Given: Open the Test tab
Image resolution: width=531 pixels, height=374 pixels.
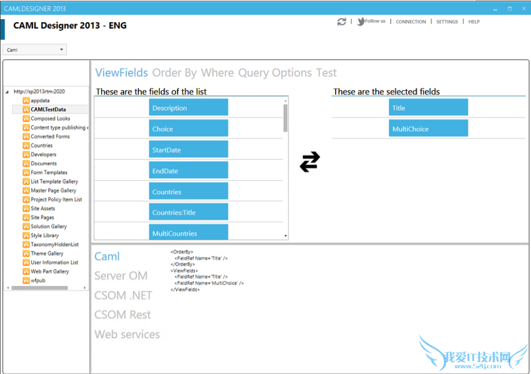Looking at the screenshot, I should click(x=326, y=73).
